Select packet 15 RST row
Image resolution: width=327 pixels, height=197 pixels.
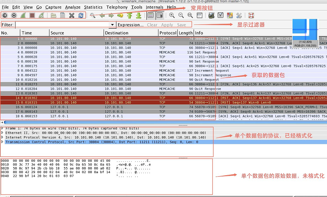(163, 102)
